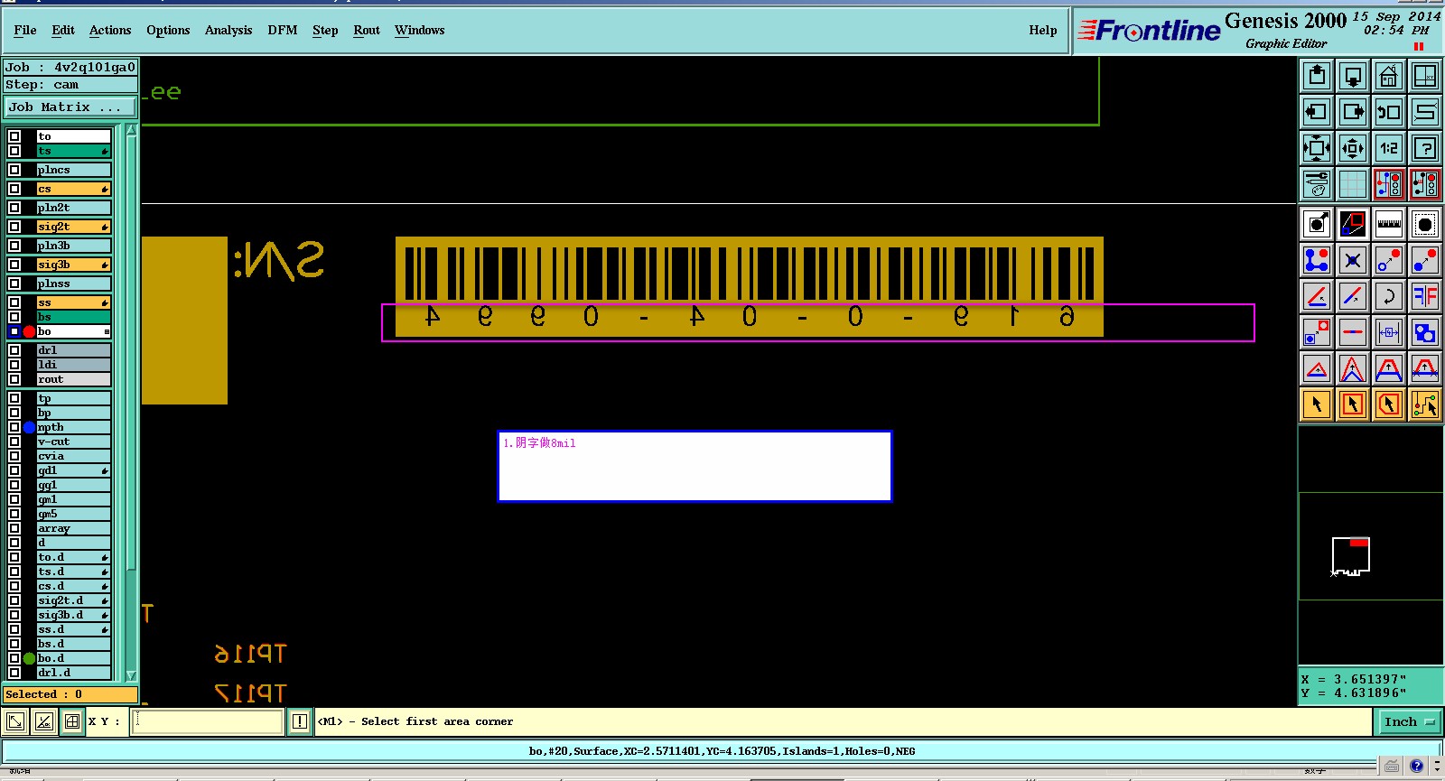Click the X Y coordinate input field

click(x=208, y=721)
